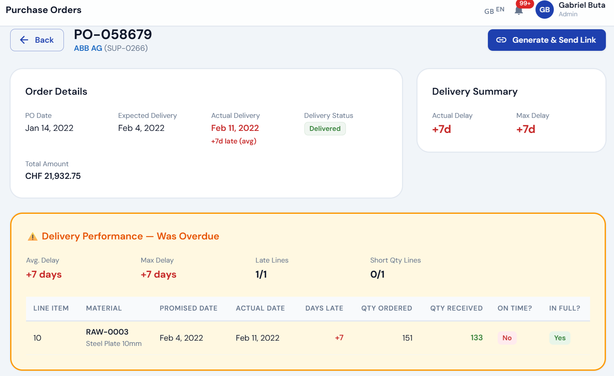Viewport: 614px width, 376px height.
Task: Click the Admin label under Gabriel Buta
Action: click(568, 14)
